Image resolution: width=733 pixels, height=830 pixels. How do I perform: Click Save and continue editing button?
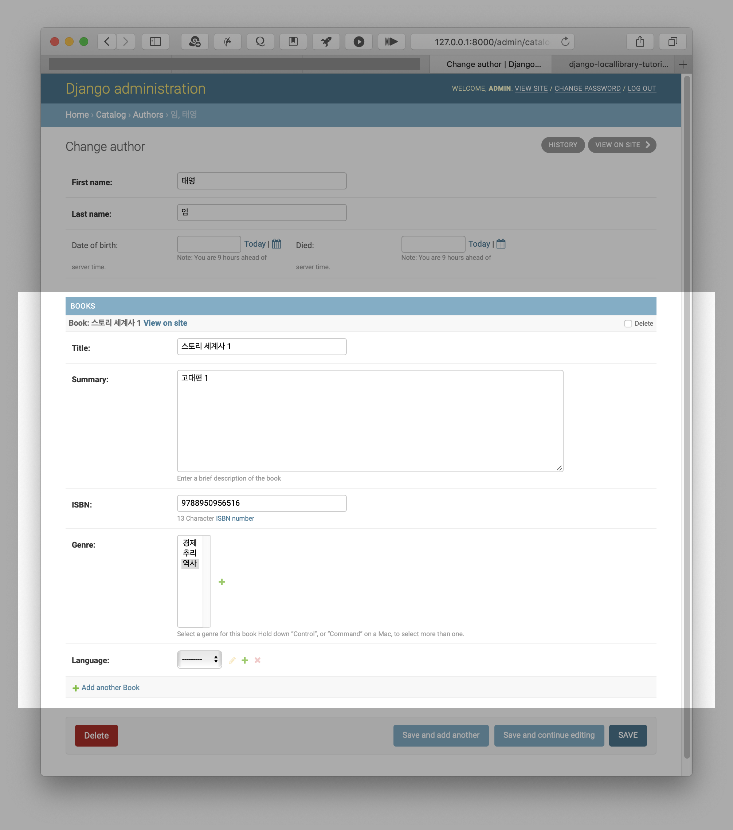[x=549, y=735]
